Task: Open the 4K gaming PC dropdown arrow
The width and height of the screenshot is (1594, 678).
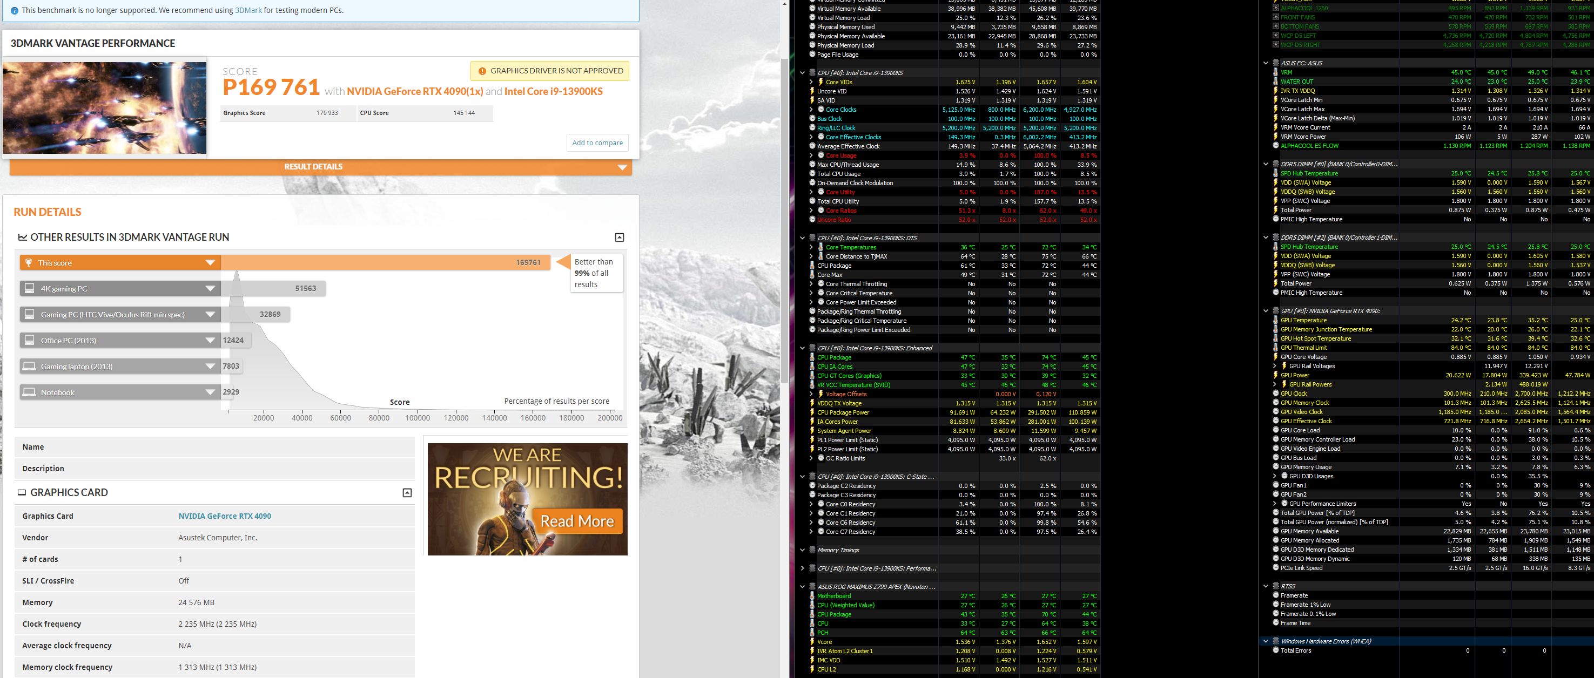Action: [x=210, y=289]
